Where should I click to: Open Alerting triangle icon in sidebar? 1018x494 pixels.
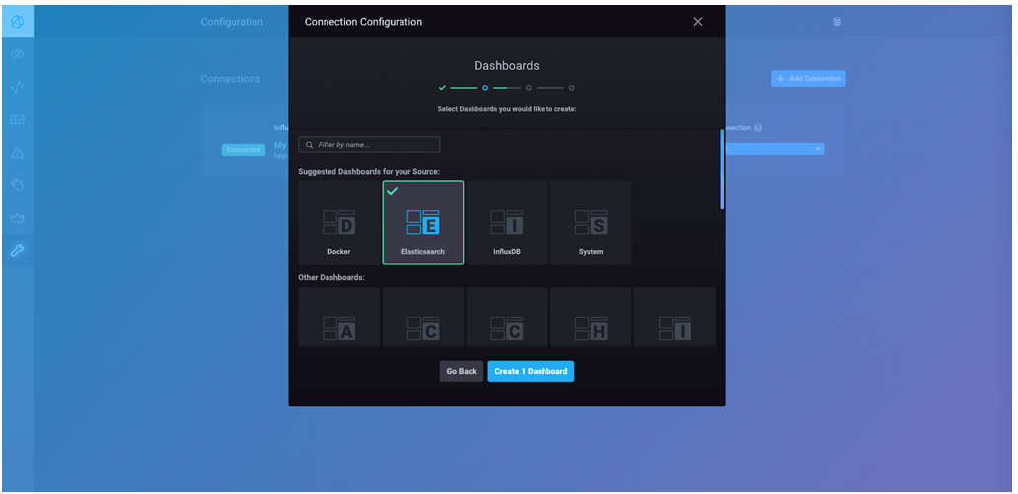pos(18,153)
